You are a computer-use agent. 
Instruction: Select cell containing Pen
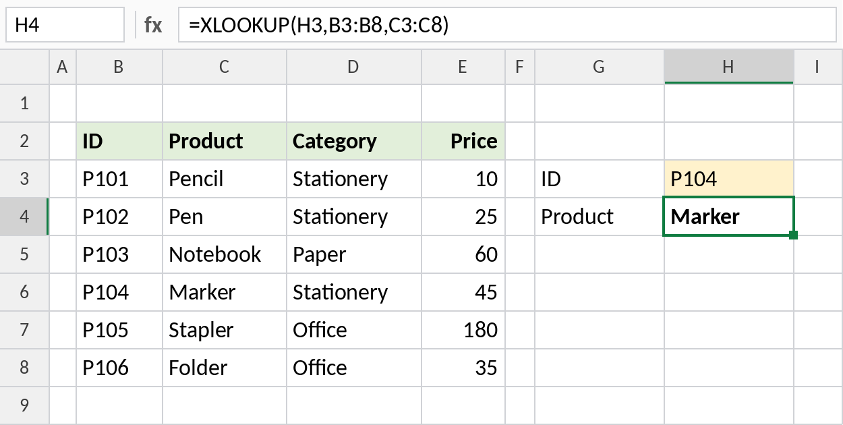point(225,217)
